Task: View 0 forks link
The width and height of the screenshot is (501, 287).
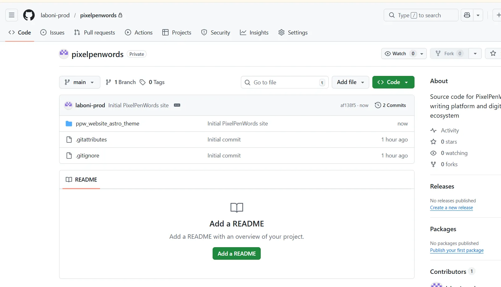Action: (449, 164)
